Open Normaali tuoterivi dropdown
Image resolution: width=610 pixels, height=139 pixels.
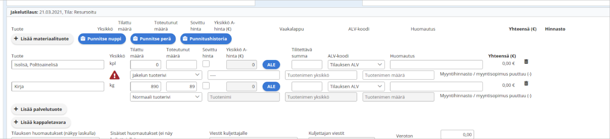coord(166,97)
